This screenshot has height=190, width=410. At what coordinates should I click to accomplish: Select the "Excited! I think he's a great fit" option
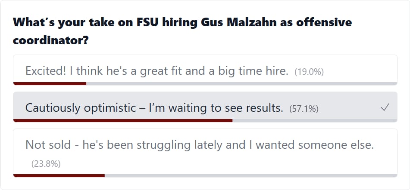(x=156, y=71)
